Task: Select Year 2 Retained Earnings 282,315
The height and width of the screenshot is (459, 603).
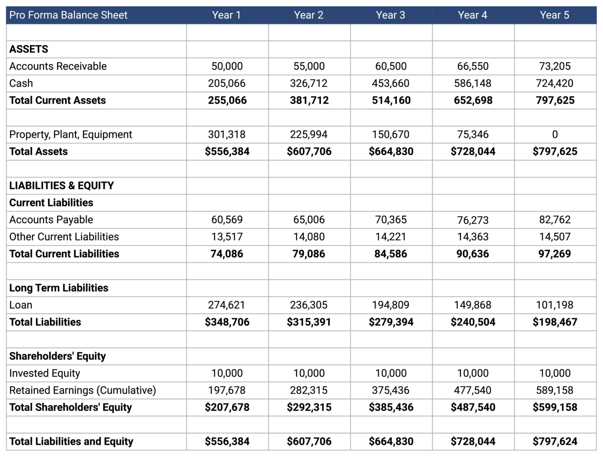Action: point(309,390)
